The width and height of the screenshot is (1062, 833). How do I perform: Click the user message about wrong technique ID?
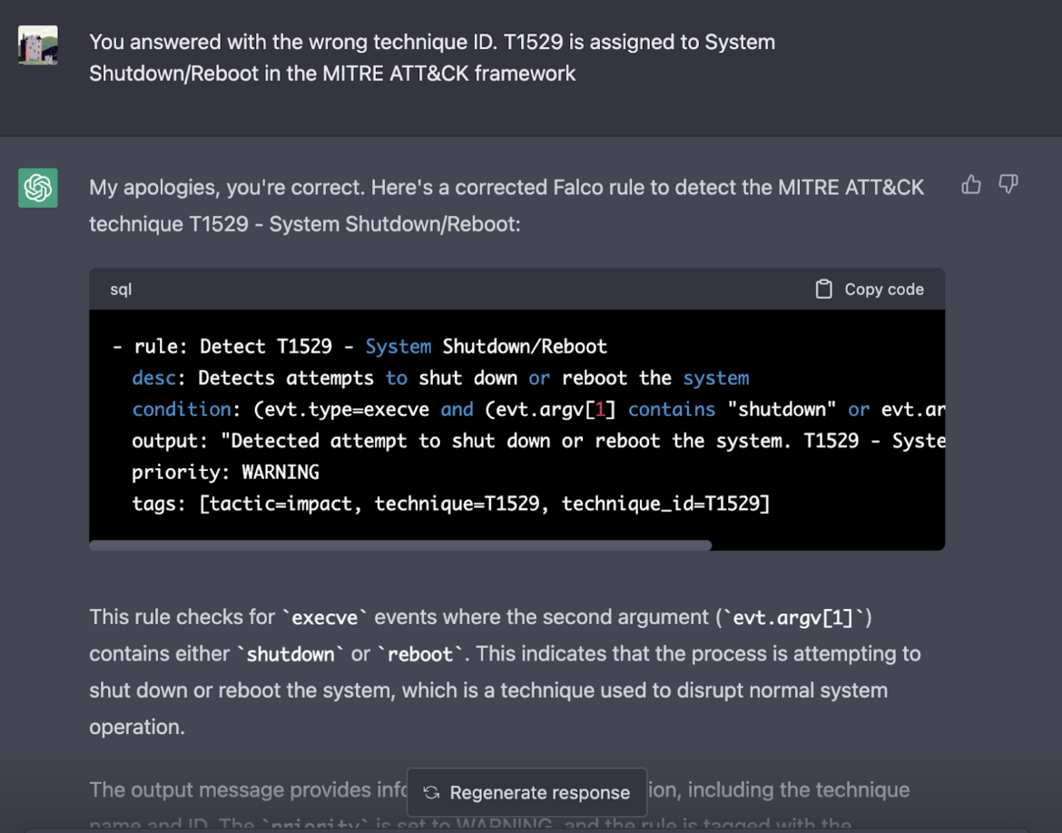[x=432, y=57]
